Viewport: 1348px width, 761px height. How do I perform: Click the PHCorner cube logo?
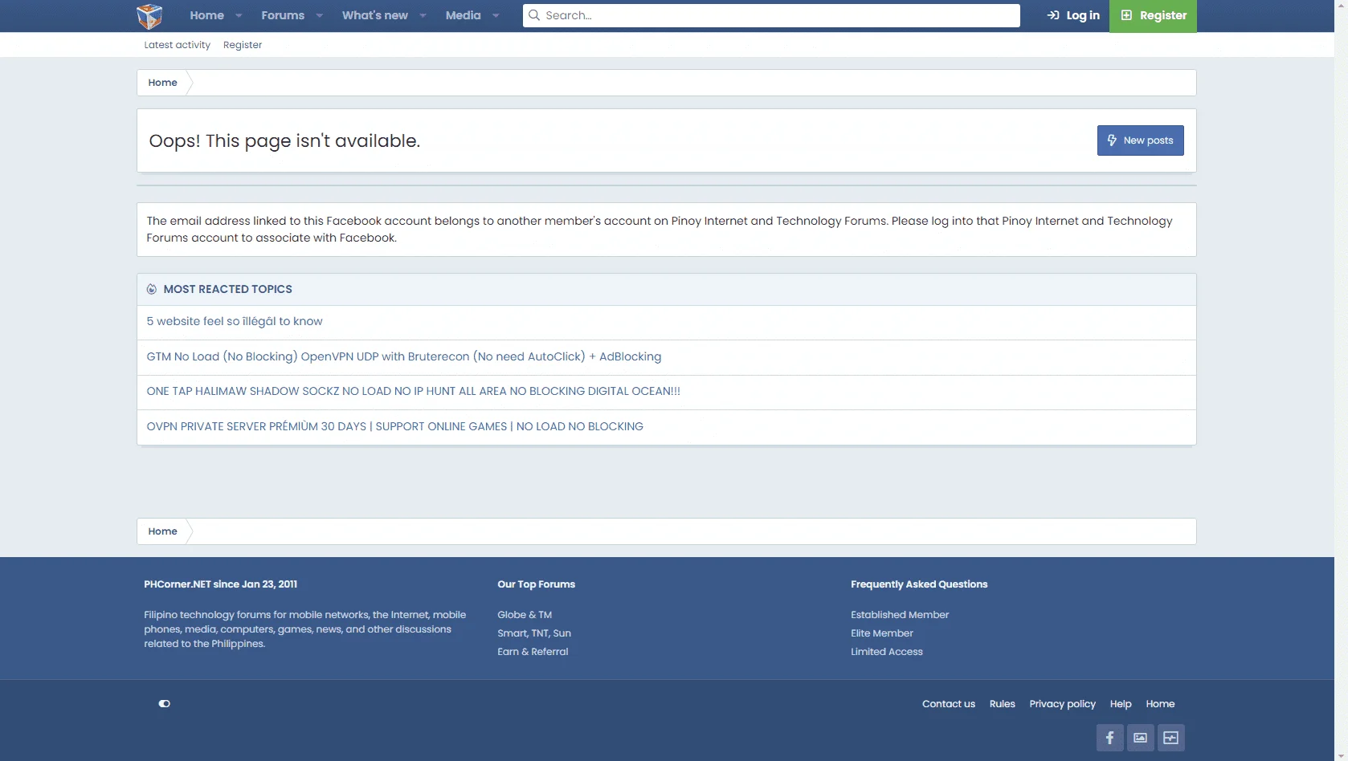coord(149,16)
